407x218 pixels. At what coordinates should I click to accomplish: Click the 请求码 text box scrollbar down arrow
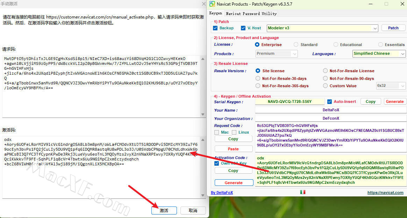click(x=203, y=114)
